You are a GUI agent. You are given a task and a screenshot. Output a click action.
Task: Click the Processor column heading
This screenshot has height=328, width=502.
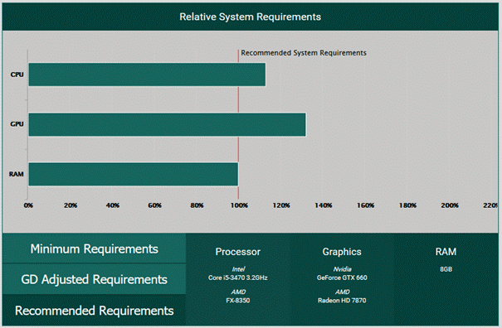click(238, 252)
